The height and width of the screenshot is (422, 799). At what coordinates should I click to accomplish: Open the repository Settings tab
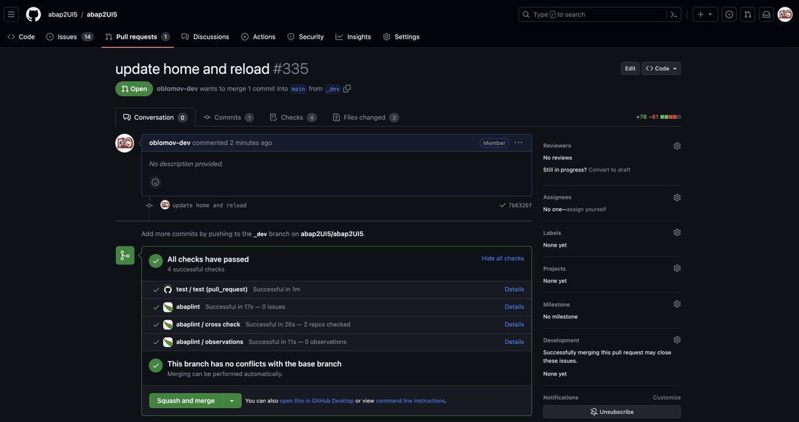click(x=401, y=37)
